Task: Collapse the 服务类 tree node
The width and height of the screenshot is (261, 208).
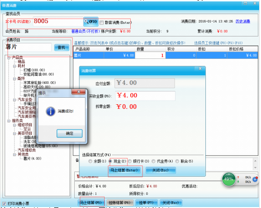Action: click(x=9, y=121)
